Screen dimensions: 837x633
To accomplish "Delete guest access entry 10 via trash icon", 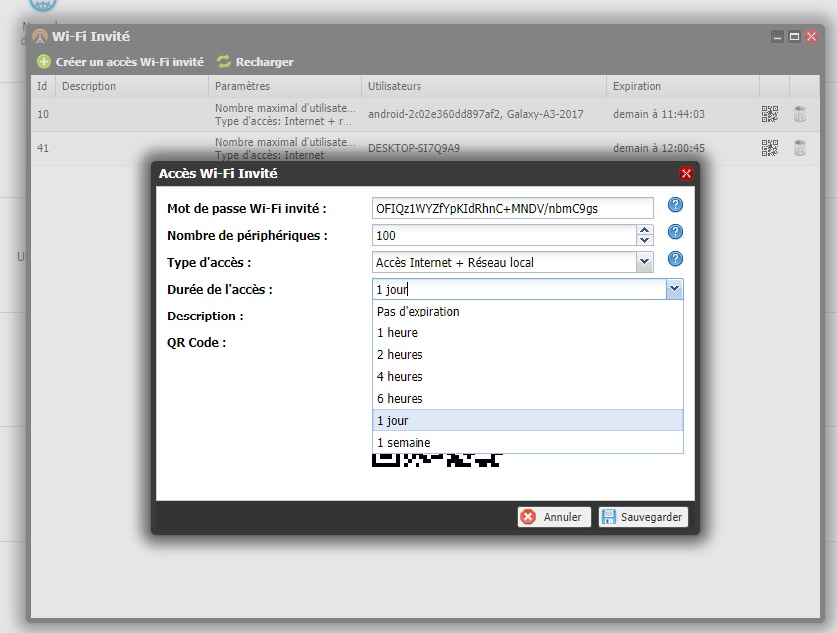I will [x=800, y=114].
